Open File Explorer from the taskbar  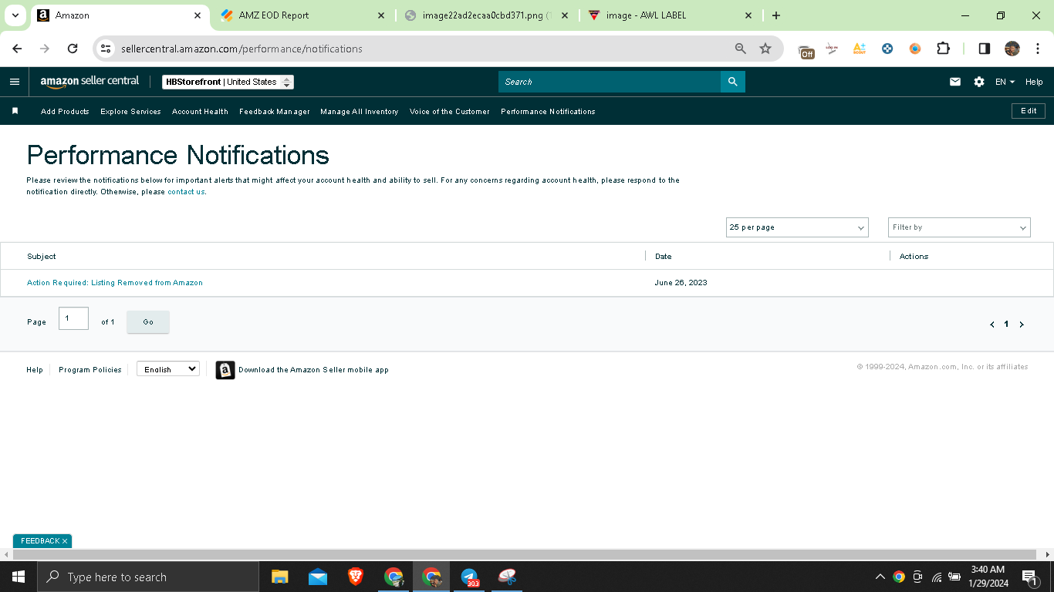tap(279, 577)
